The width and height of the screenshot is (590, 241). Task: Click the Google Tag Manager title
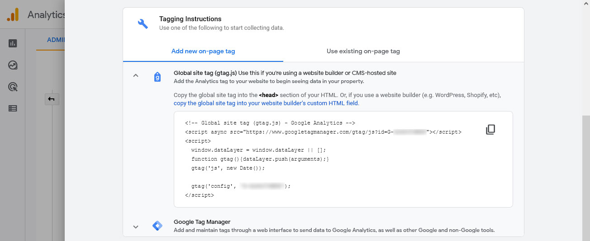tap(202, 222)
